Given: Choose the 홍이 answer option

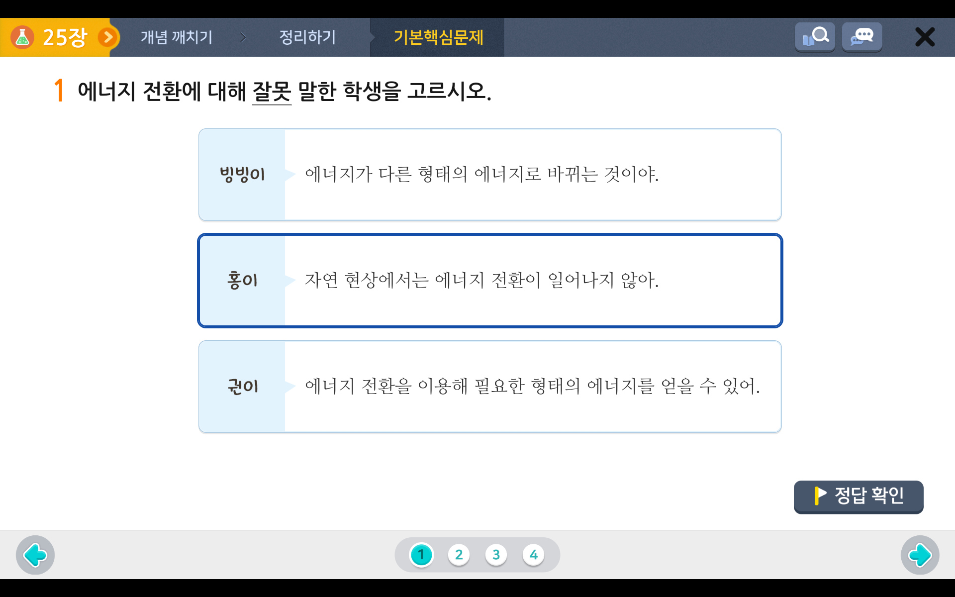Looking at the screenshot, I should (x=490, y=281).
